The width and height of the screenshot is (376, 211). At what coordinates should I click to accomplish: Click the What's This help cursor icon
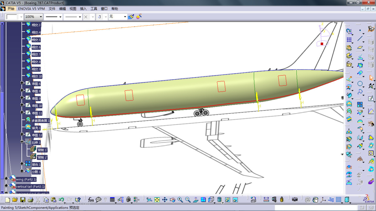[78, 200]
